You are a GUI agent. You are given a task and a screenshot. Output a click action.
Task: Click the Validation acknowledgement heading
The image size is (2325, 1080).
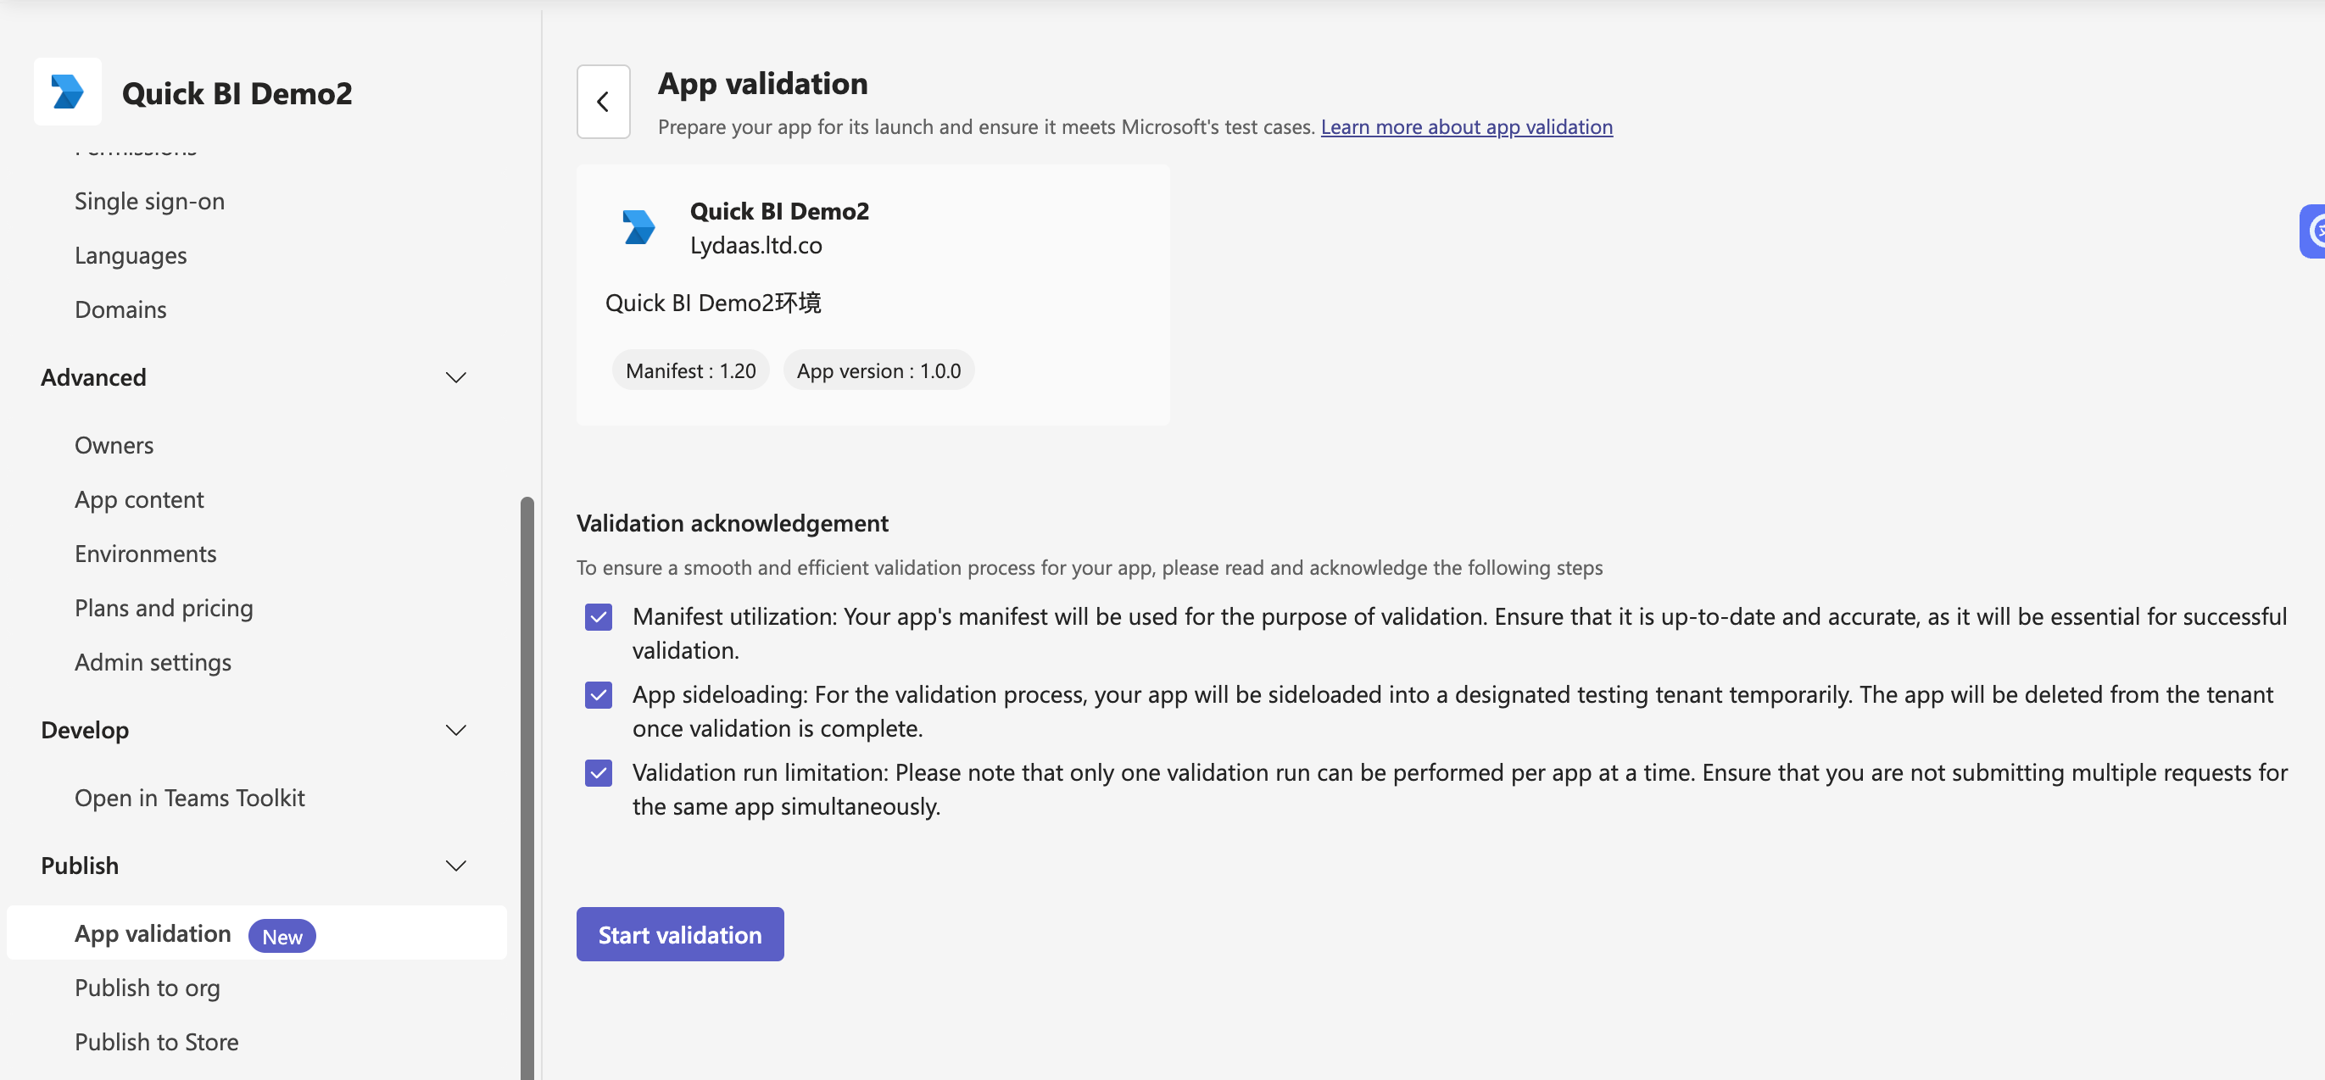(732, 523)
